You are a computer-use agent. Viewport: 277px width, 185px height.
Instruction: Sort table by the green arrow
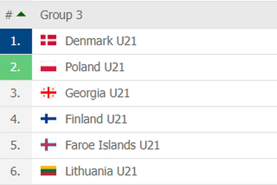coord(21,14)
